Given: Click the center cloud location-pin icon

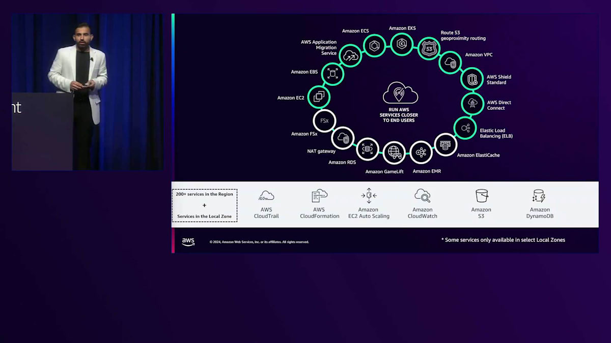Looking at the screenshot, I should (x=400, y=92).
